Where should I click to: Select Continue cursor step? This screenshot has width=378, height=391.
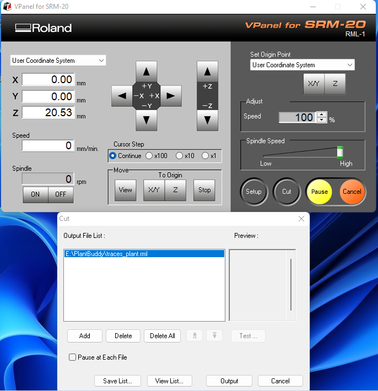pyautogui.click(x=113, y=156)
